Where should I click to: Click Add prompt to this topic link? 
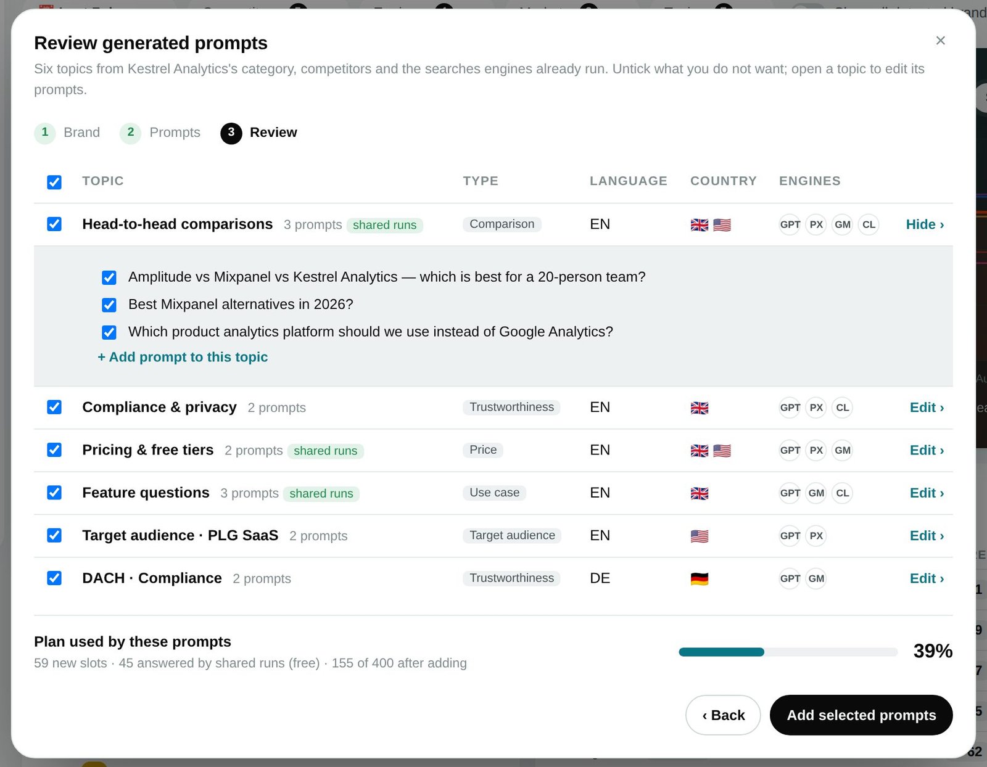coord(183,357)
